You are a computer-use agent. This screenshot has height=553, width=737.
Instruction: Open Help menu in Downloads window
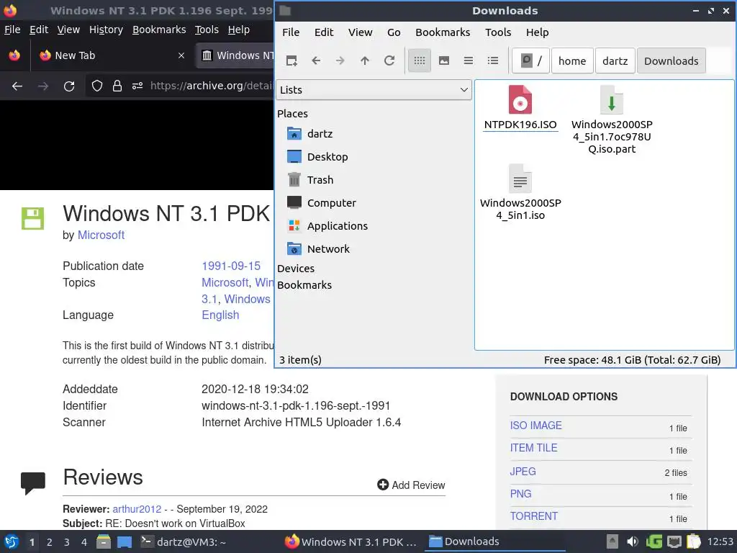coord(537,32)
